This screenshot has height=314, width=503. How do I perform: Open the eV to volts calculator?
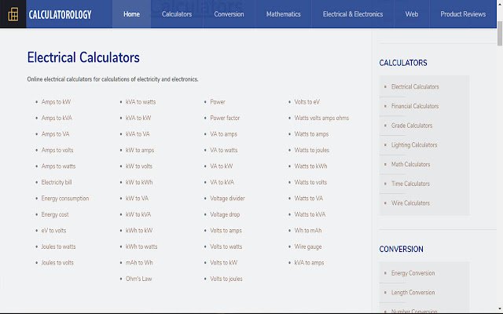(53, 230)
